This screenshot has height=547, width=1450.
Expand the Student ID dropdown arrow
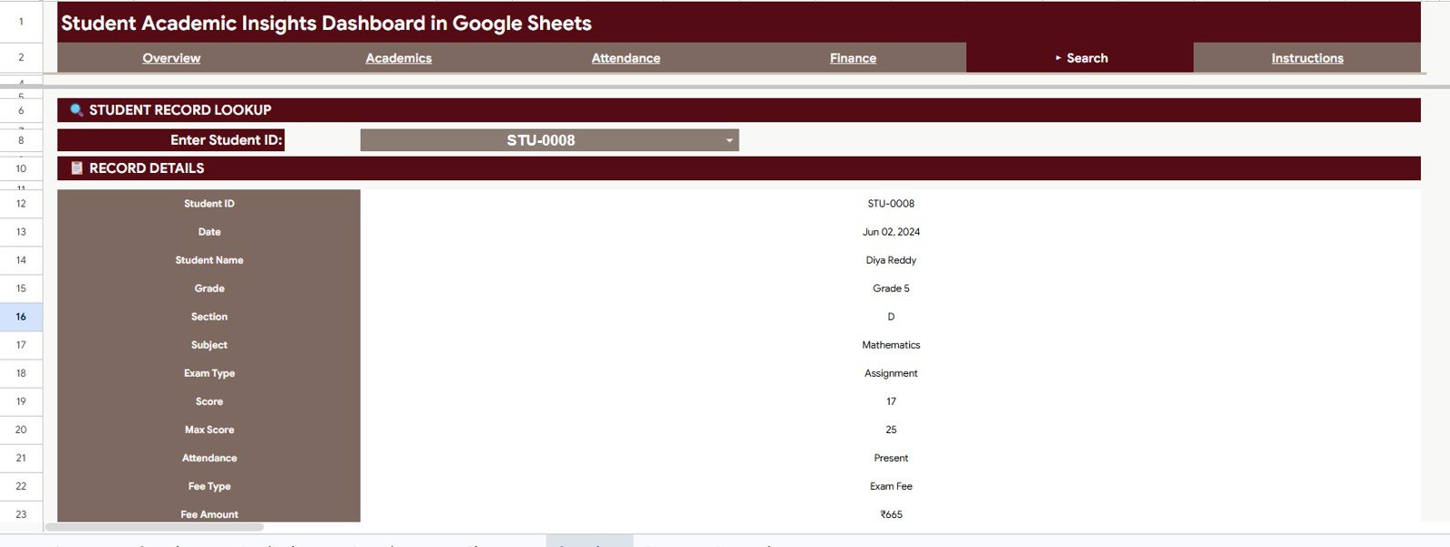tap(730, 140)
